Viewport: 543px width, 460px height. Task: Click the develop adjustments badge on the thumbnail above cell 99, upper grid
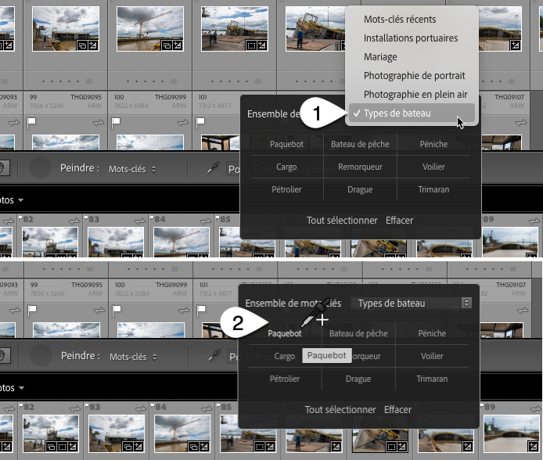click(93, 45)
